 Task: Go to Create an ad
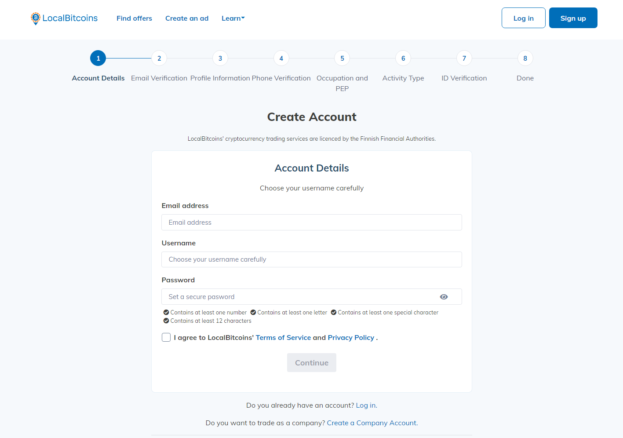click(187, 18)
